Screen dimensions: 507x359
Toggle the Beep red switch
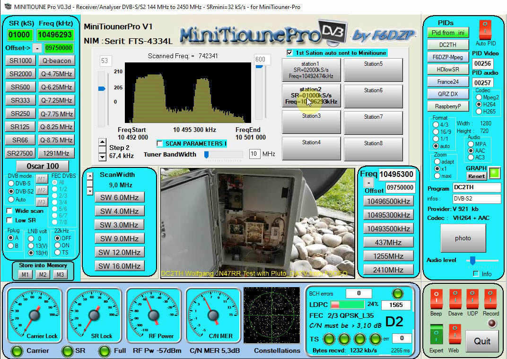(x=436, y=299)
